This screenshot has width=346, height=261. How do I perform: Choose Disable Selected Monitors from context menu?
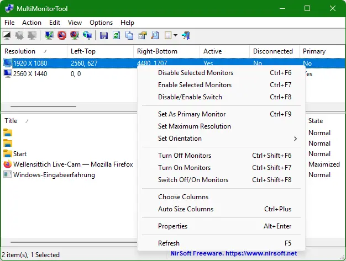click(196, 73)
